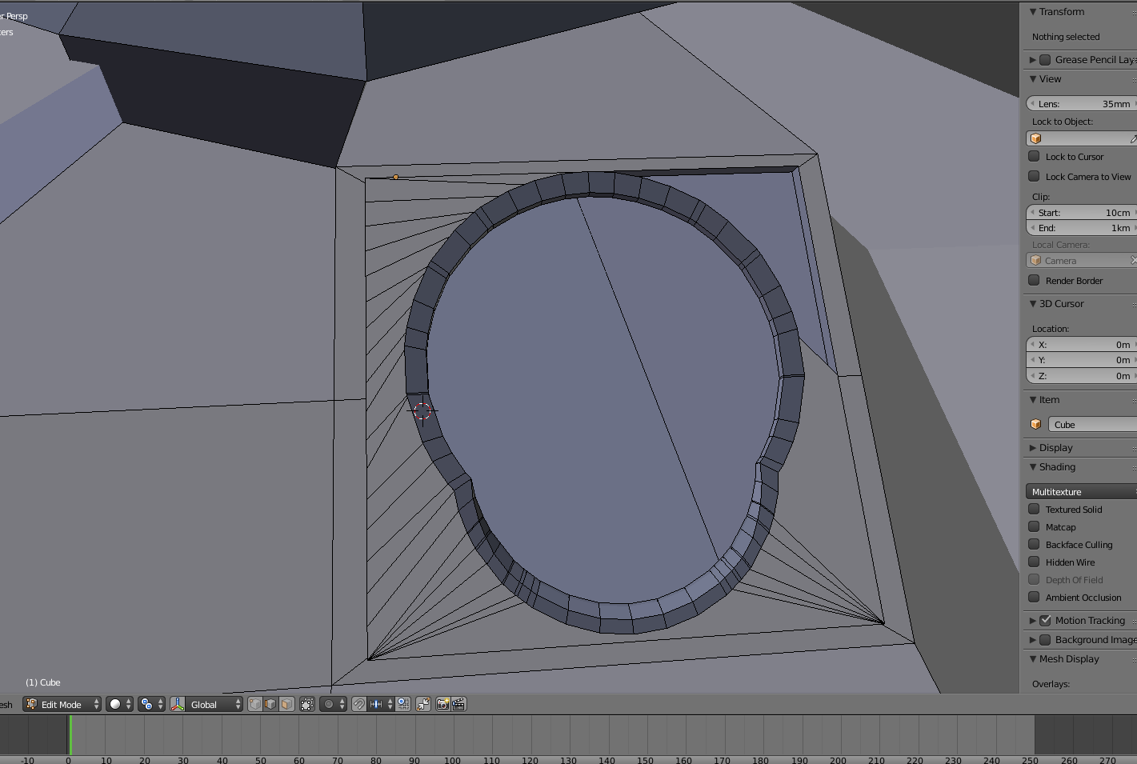
Task: Click the cube icon beside Item name
Action: [1036, 424]
